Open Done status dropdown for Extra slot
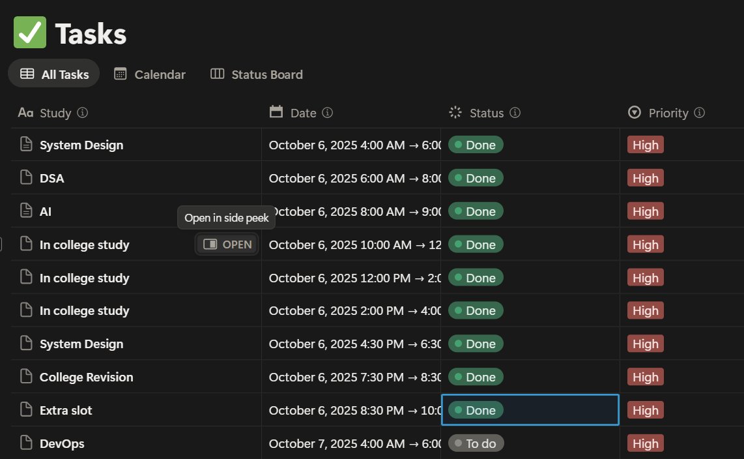744x459 pixels. click(476, 410)
